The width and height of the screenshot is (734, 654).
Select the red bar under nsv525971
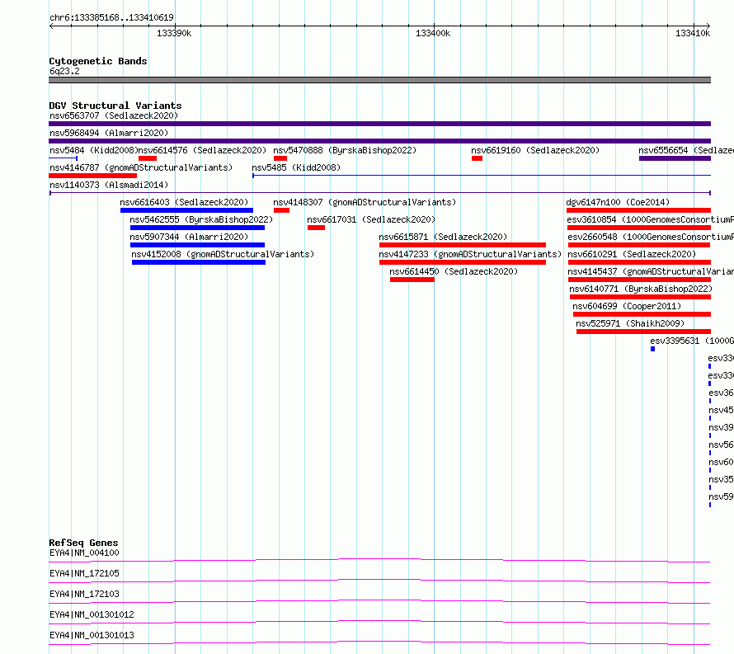[x=643, y=332]
